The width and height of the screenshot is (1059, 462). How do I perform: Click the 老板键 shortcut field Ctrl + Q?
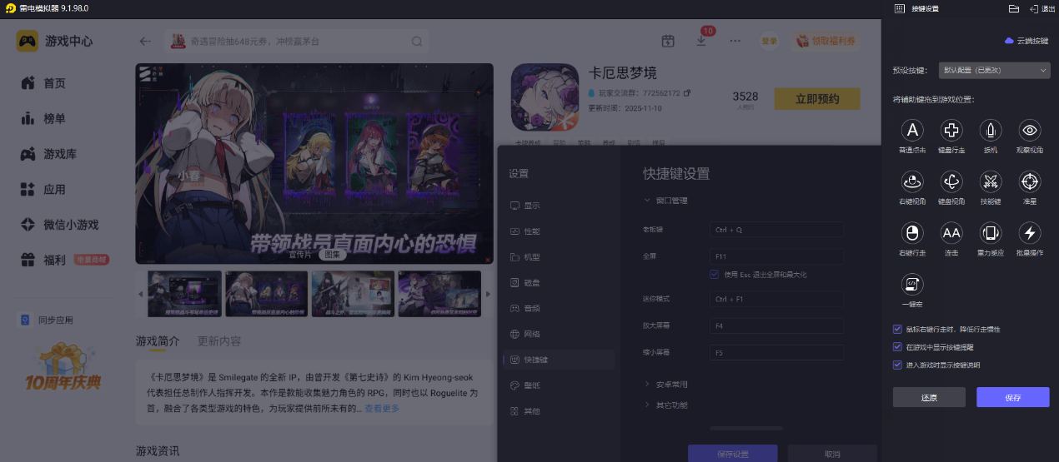(x=776, y=229)
